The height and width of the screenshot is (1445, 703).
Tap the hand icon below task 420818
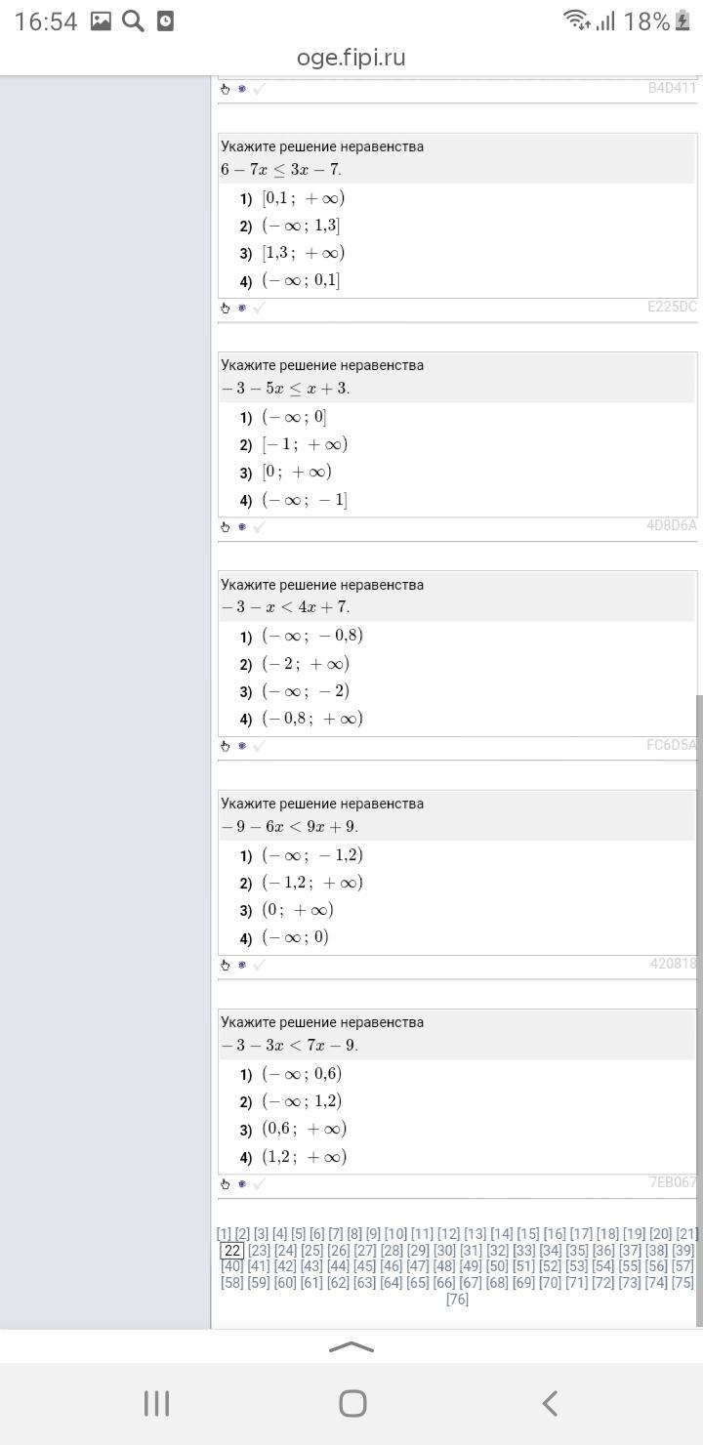point(226,966)
